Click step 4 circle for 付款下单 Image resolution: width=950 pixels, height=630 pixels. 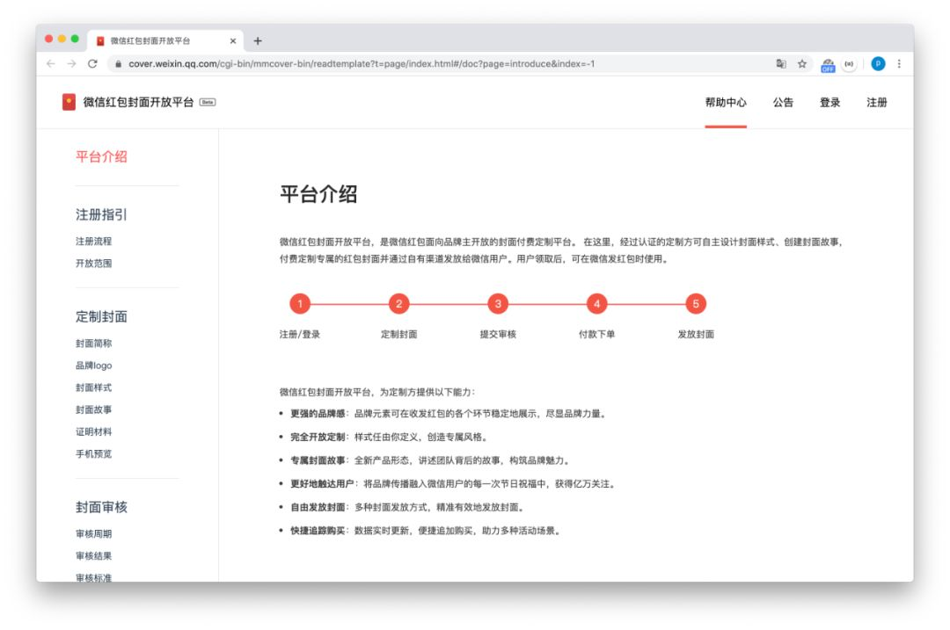point(596,304)
